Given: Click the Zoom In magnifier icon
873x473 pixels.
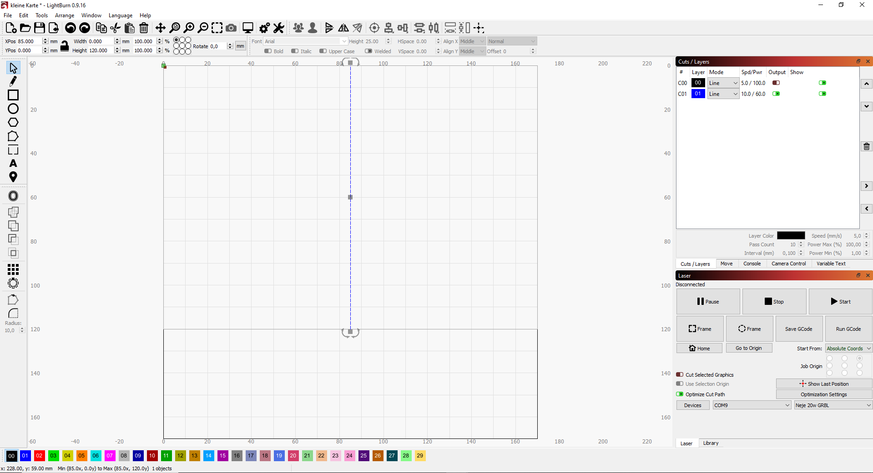Looking at the screenshot, I should point(189,28).
